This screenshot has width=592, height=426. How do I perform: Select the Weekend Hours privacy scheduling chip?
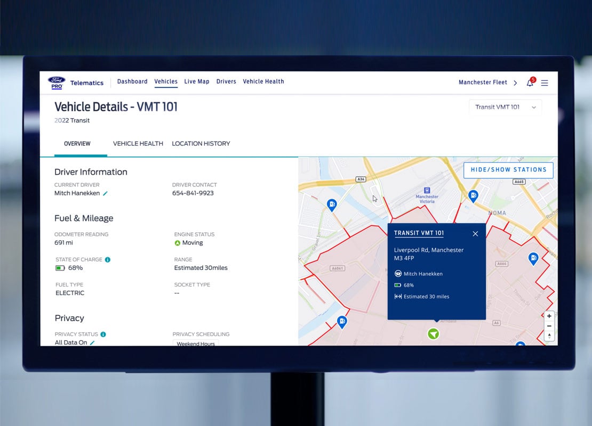(196, 343)
